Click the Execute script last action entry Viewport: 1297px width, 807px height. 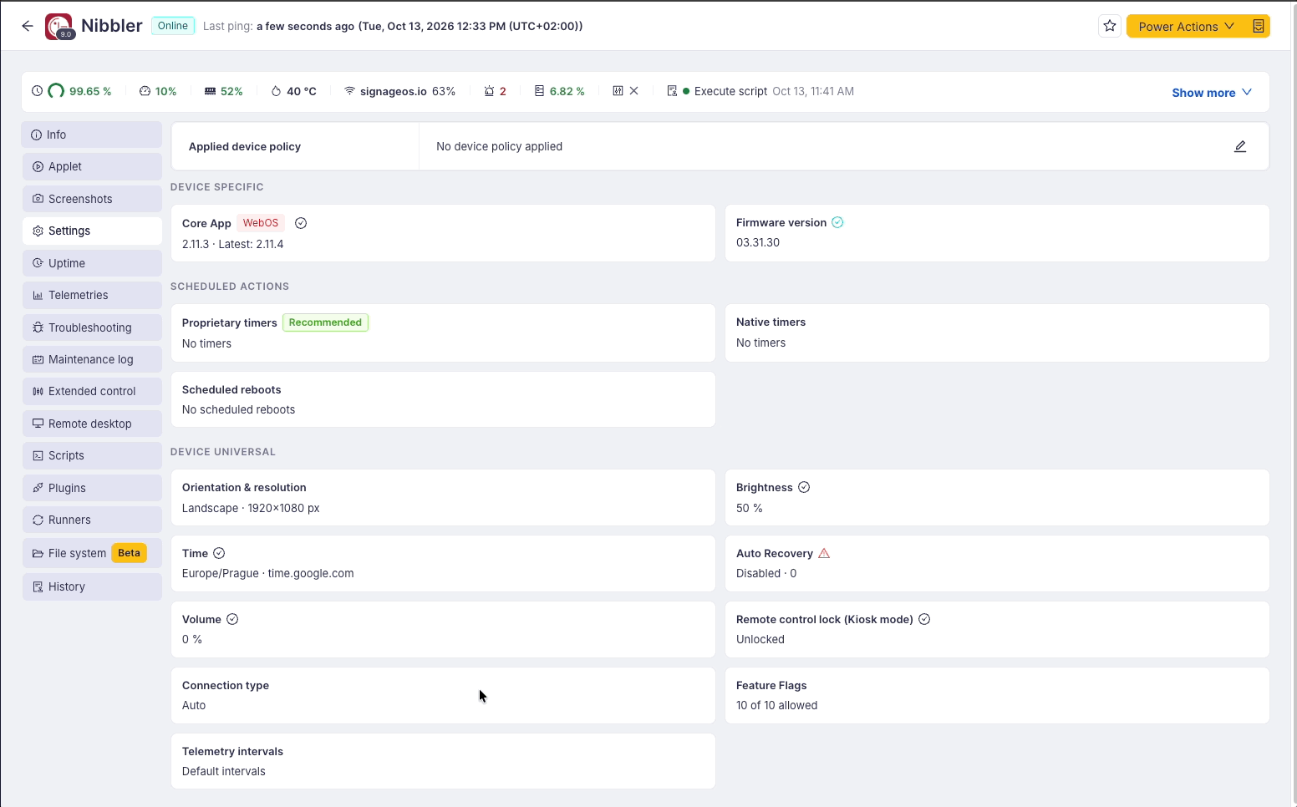760,91
